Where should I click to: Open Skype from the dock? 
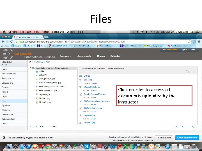tap(87, 146)
